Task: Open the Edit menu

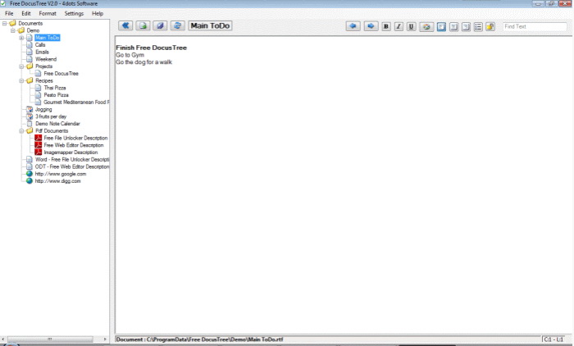Action: tap(26, 13)
